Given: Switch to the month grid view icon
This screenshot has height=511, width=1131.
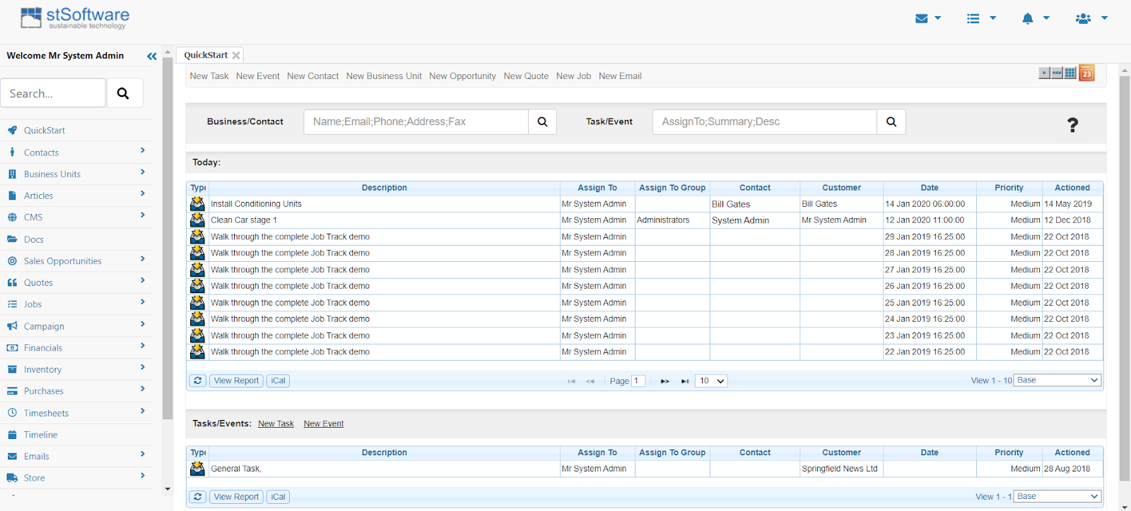Looking at the screenshot, I should [1070, 73].
